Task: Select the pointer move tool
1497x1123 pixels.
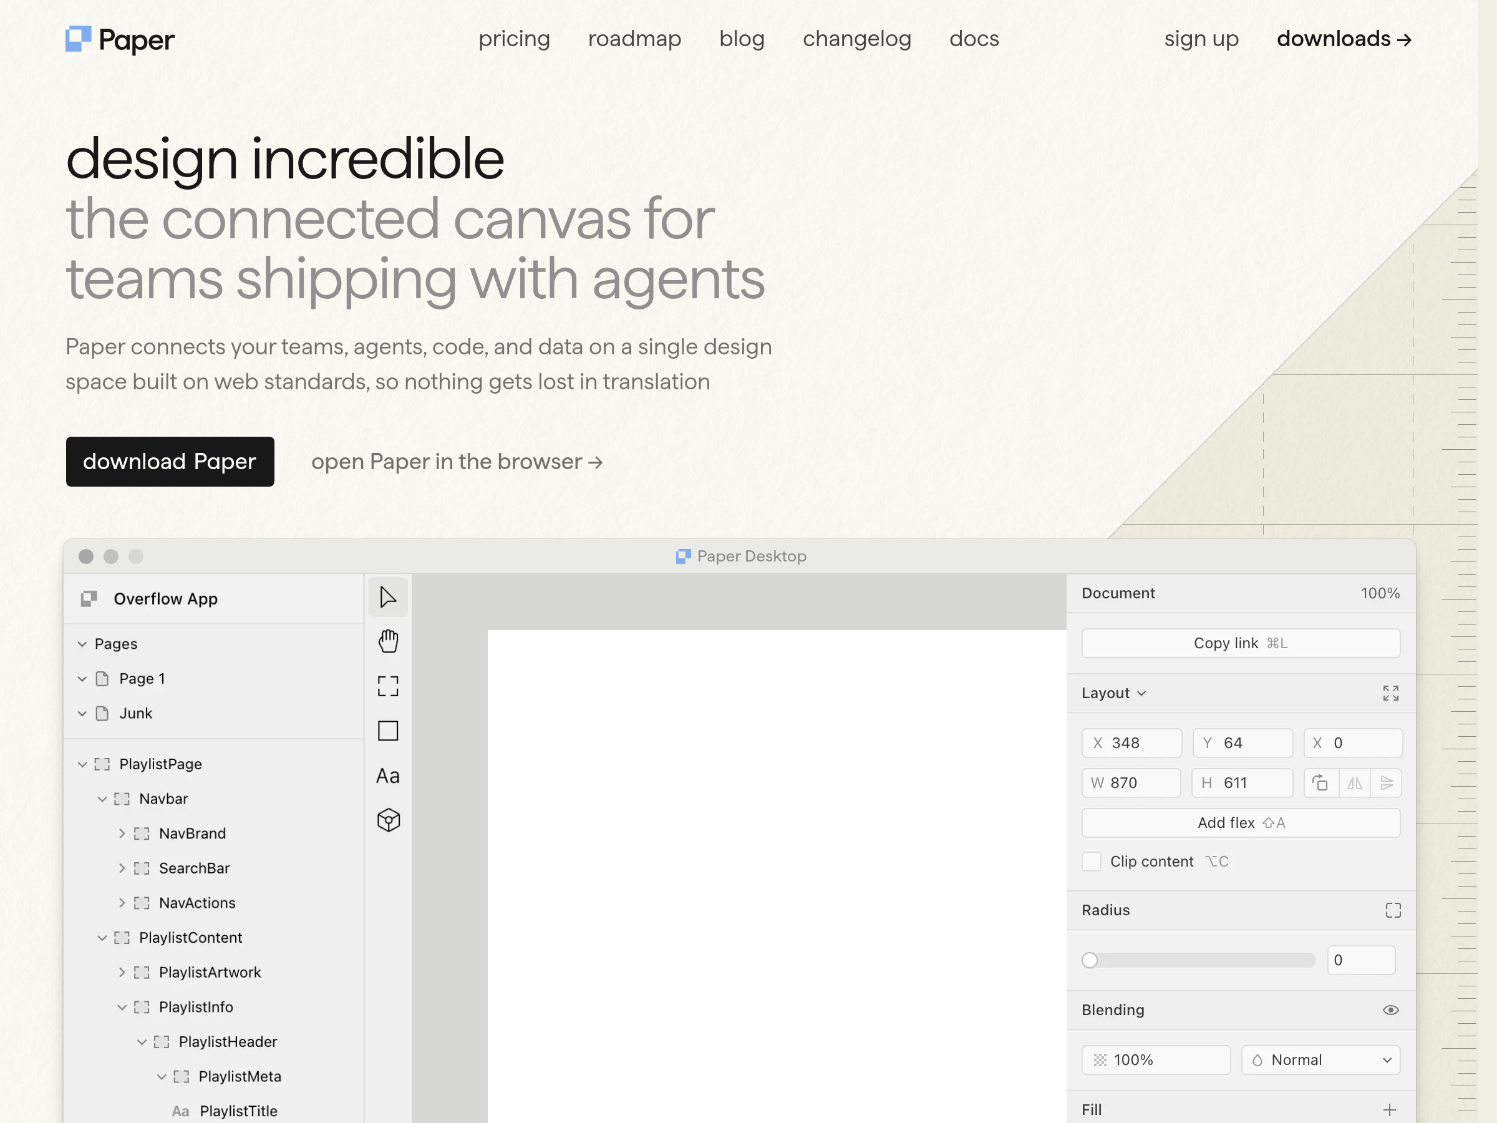Action: point(388,597)
